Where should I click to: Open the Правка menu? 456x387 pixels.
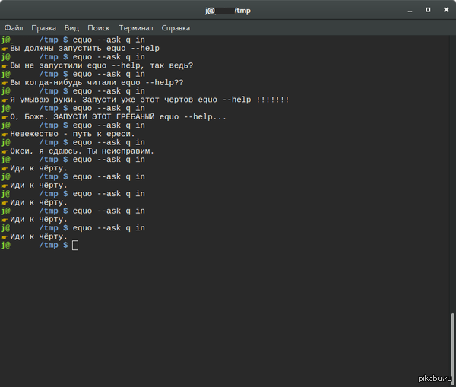coord(43,27)
